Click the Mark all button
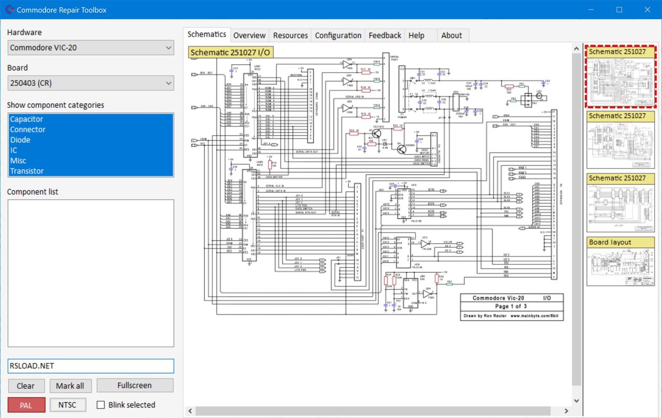This screenshot has height=418, width=662. 70,386
